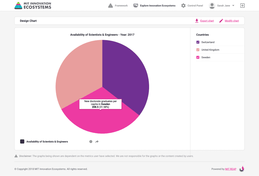Click the share arrow icon beside the metric

(x=97, y=142)
